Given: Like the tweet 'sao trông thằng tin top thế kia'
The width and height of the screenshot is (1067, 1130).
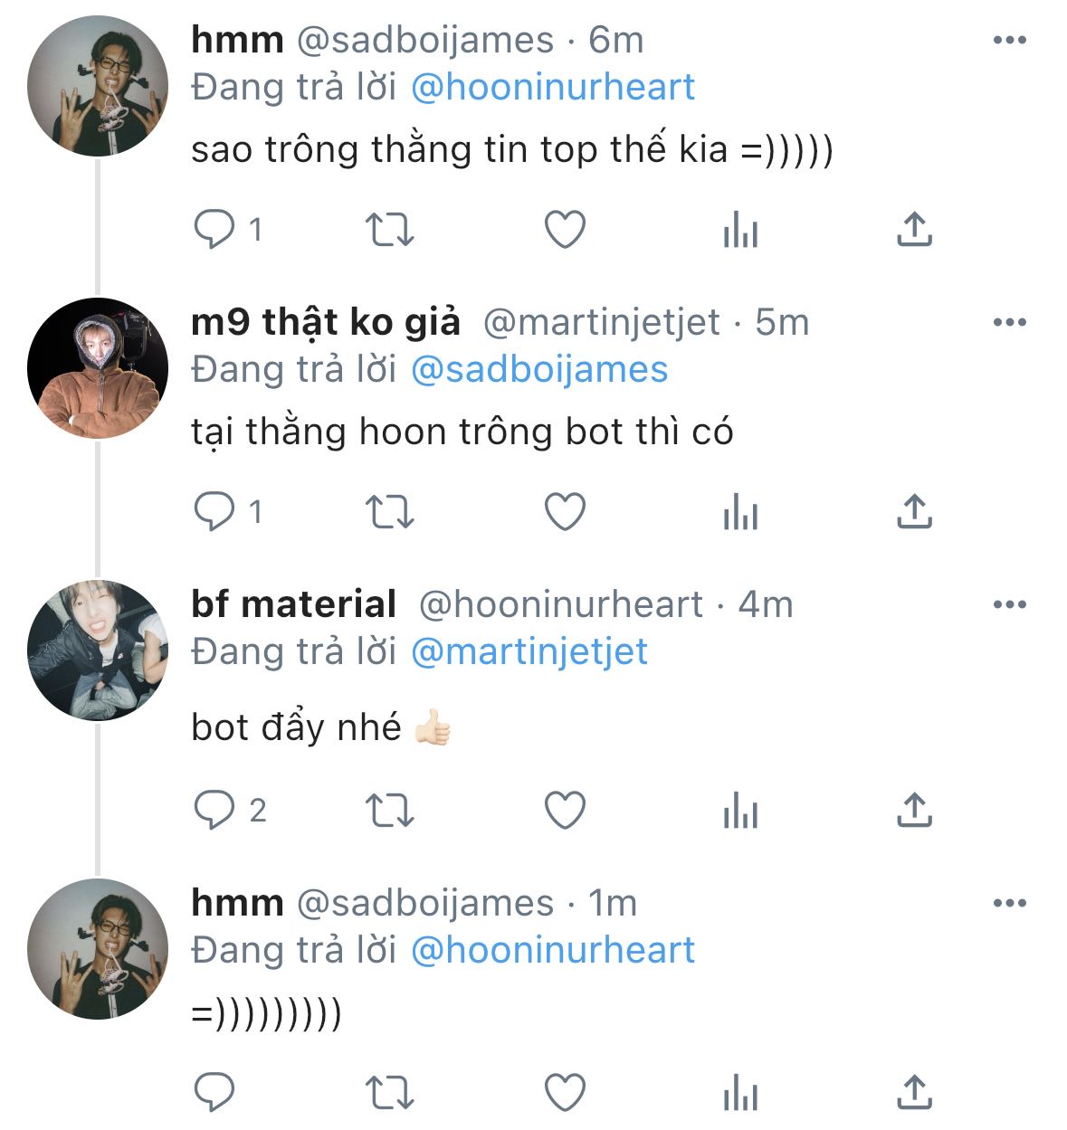Looking at the screenshot, I should 565,230.
